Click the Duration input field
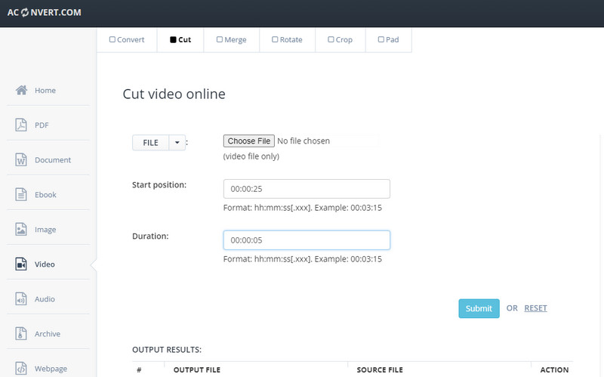The image size is (604, 377). [x=307, y=240]
